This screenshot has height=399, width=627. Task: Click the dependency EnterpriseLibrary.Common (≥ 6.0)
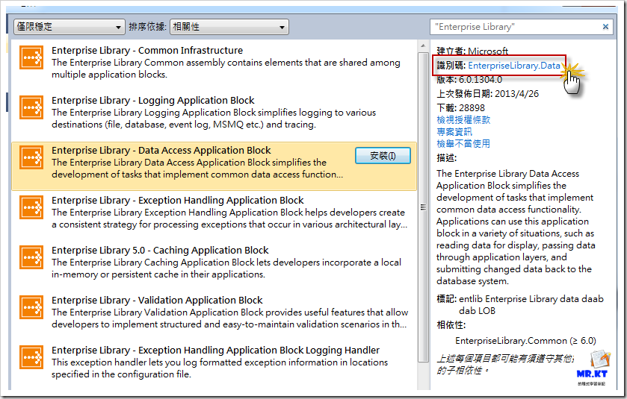pos(525,341)
